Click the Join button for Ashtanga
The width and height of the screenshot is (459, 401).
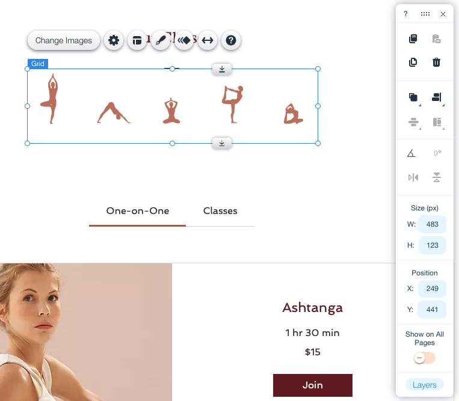[313, 385]
